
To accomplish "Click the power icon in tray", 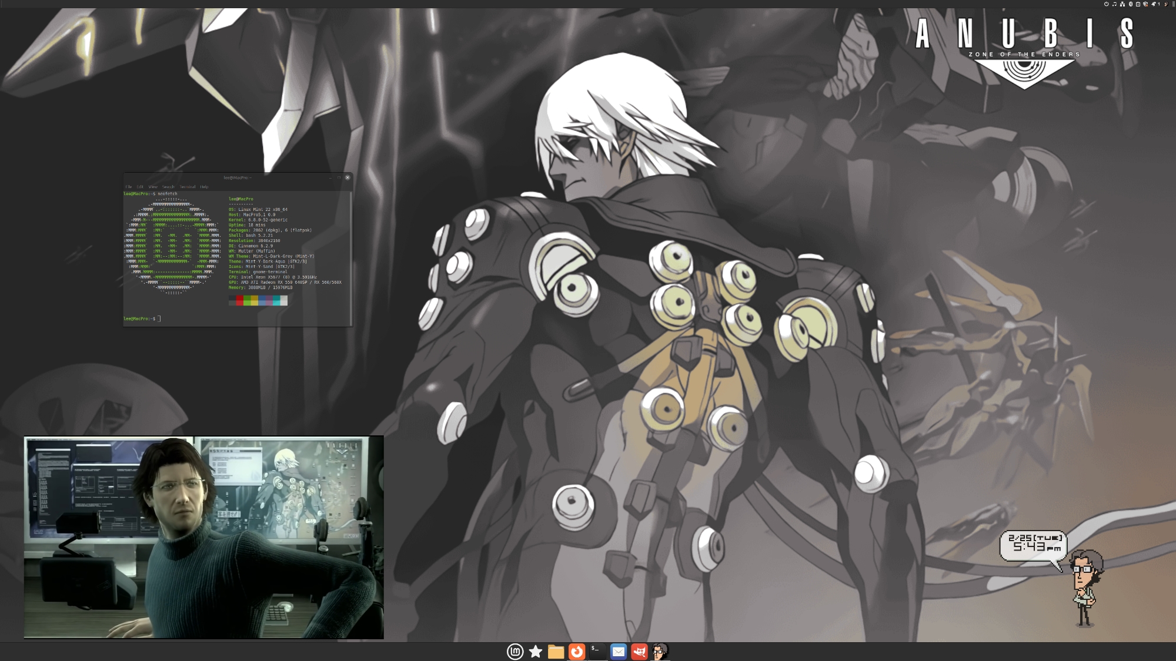I will coord(1106,4).
